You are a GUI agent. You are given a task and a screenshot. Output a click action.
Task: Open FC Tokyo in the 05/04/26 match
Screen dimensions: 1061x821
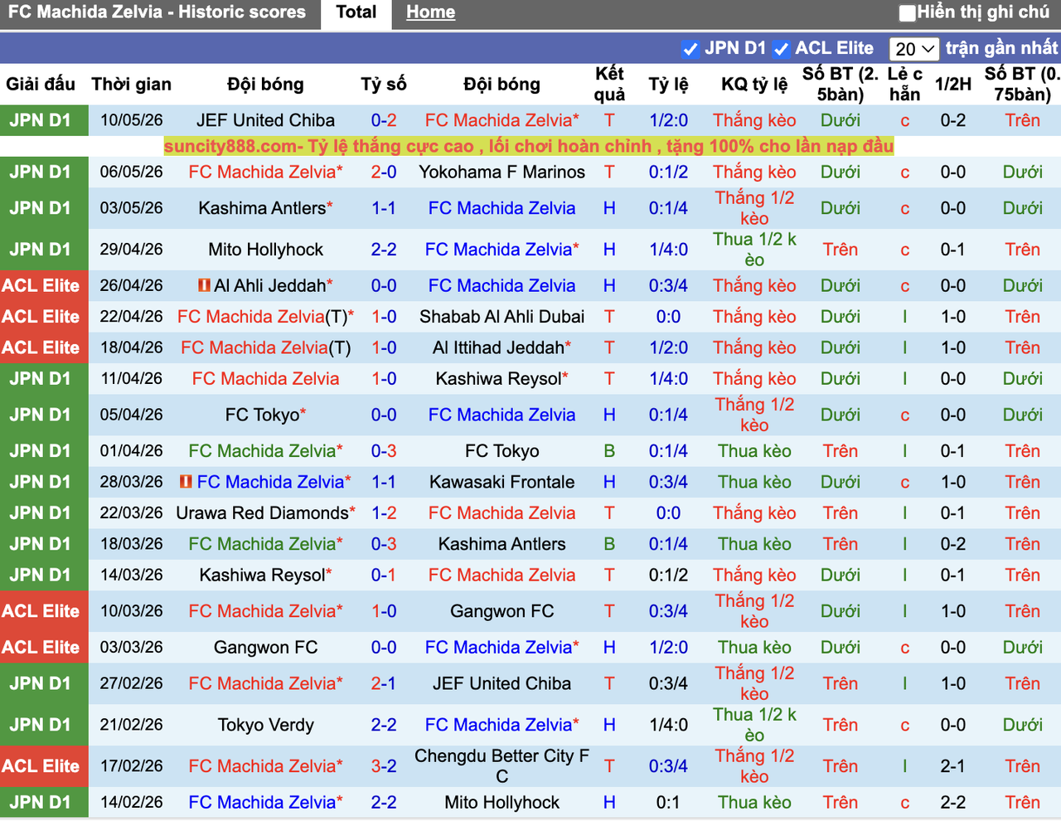coord(262,415)
